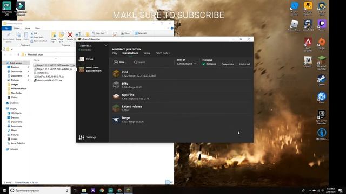
Task: Click Select all in the File Explorer ribbon
Action: click(141, 33)
